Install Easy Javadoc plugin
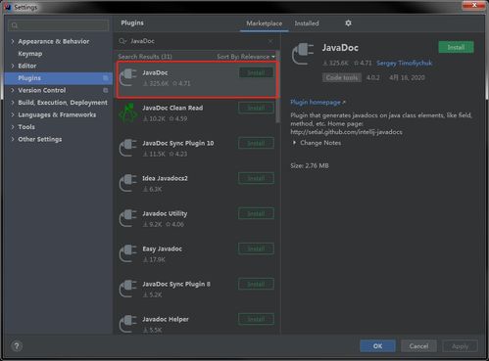Viewport: 489px width, 361px height. 256,248
